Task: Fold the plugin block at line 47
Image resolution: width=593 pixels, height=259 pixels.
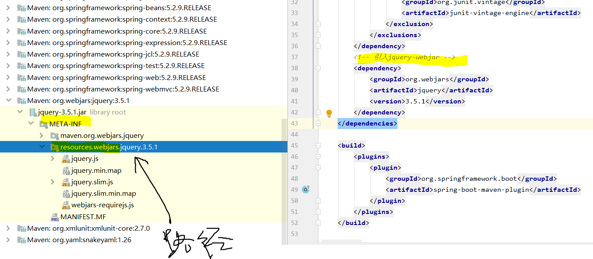Action: pos(318,168)
